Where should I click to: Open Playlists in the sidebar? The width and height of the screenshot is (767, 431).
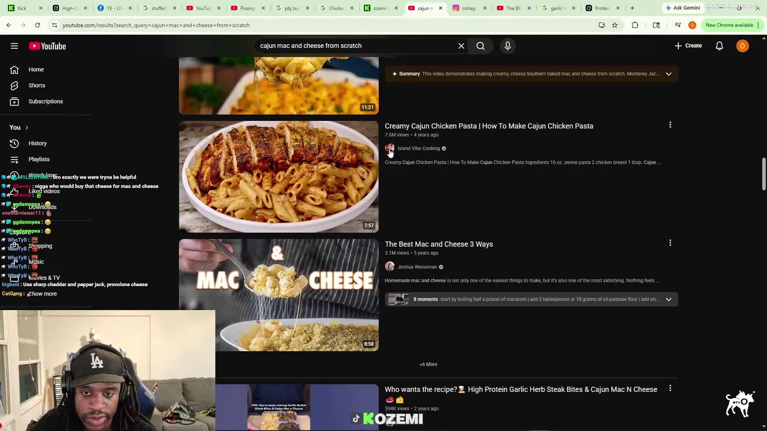coord(39,159)
